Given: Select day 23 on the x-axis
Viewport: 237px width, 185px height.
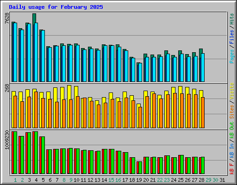Looking at the screenshot, I should point(167,180).
